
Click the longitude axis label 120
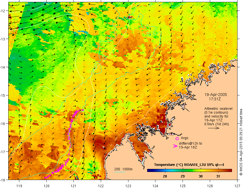pyautogui.click(x=46, y=186)
